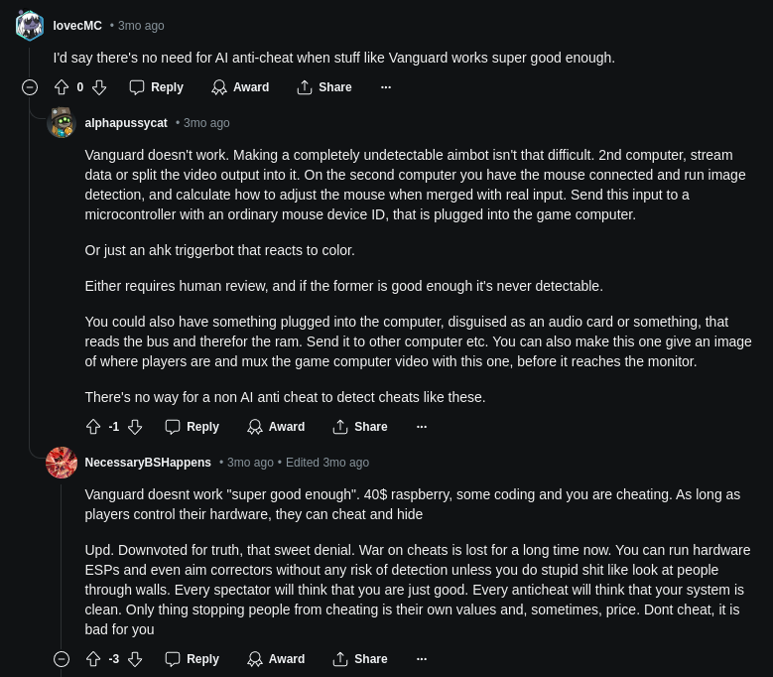Screen dimensions: 773x677
Task: Collapse lovecMC's comment thread
Action: pyautogui.click(x=30, y=87)
